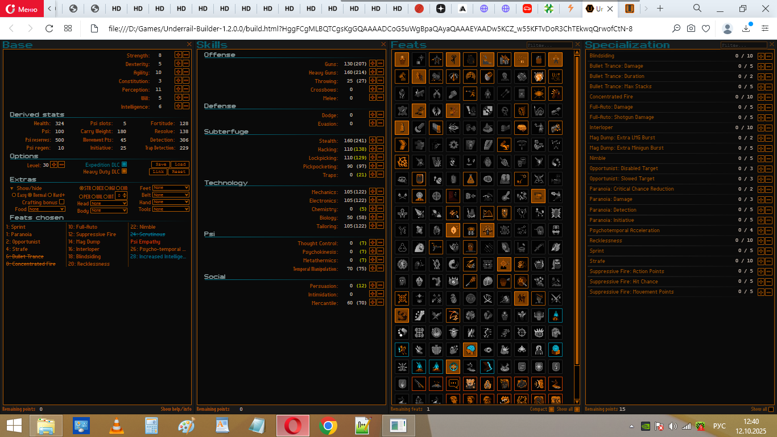Screen dimensions: 777x437
Task: Toggle the Compact checkbox under Feats
Action: point(551,409)
